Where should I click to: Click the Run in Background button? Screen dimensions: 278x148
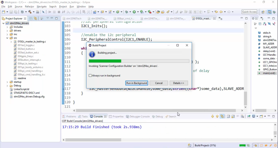pyautogui.click(x=137, y=83)
